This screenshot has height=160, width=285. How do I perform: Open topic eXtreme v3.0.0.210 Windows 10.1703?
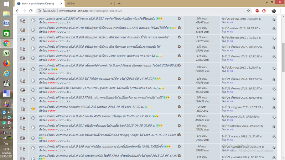pyautogui.click(x=104, y=28)
